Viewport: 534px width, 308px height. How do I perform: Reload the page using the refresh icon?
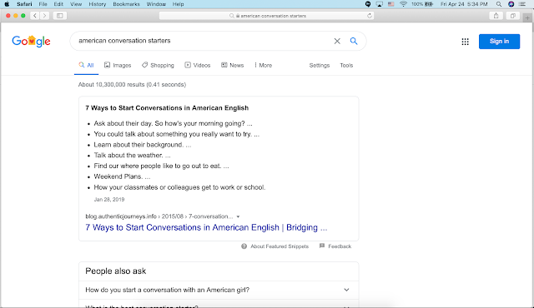pyautogui.click(x=370, y=16)
